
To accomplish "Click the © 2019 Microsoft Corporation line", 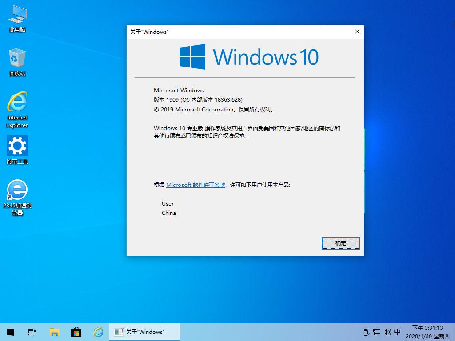I will pyautogui.click(x=213, y=110).
